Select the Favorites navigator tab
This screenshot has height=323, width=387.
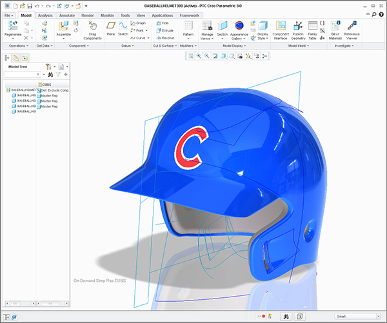[25, 58]
